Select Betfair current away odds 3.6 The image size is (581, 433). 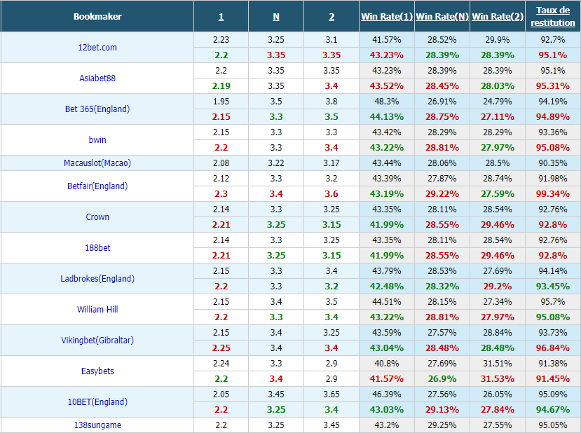tap(331, 193)
